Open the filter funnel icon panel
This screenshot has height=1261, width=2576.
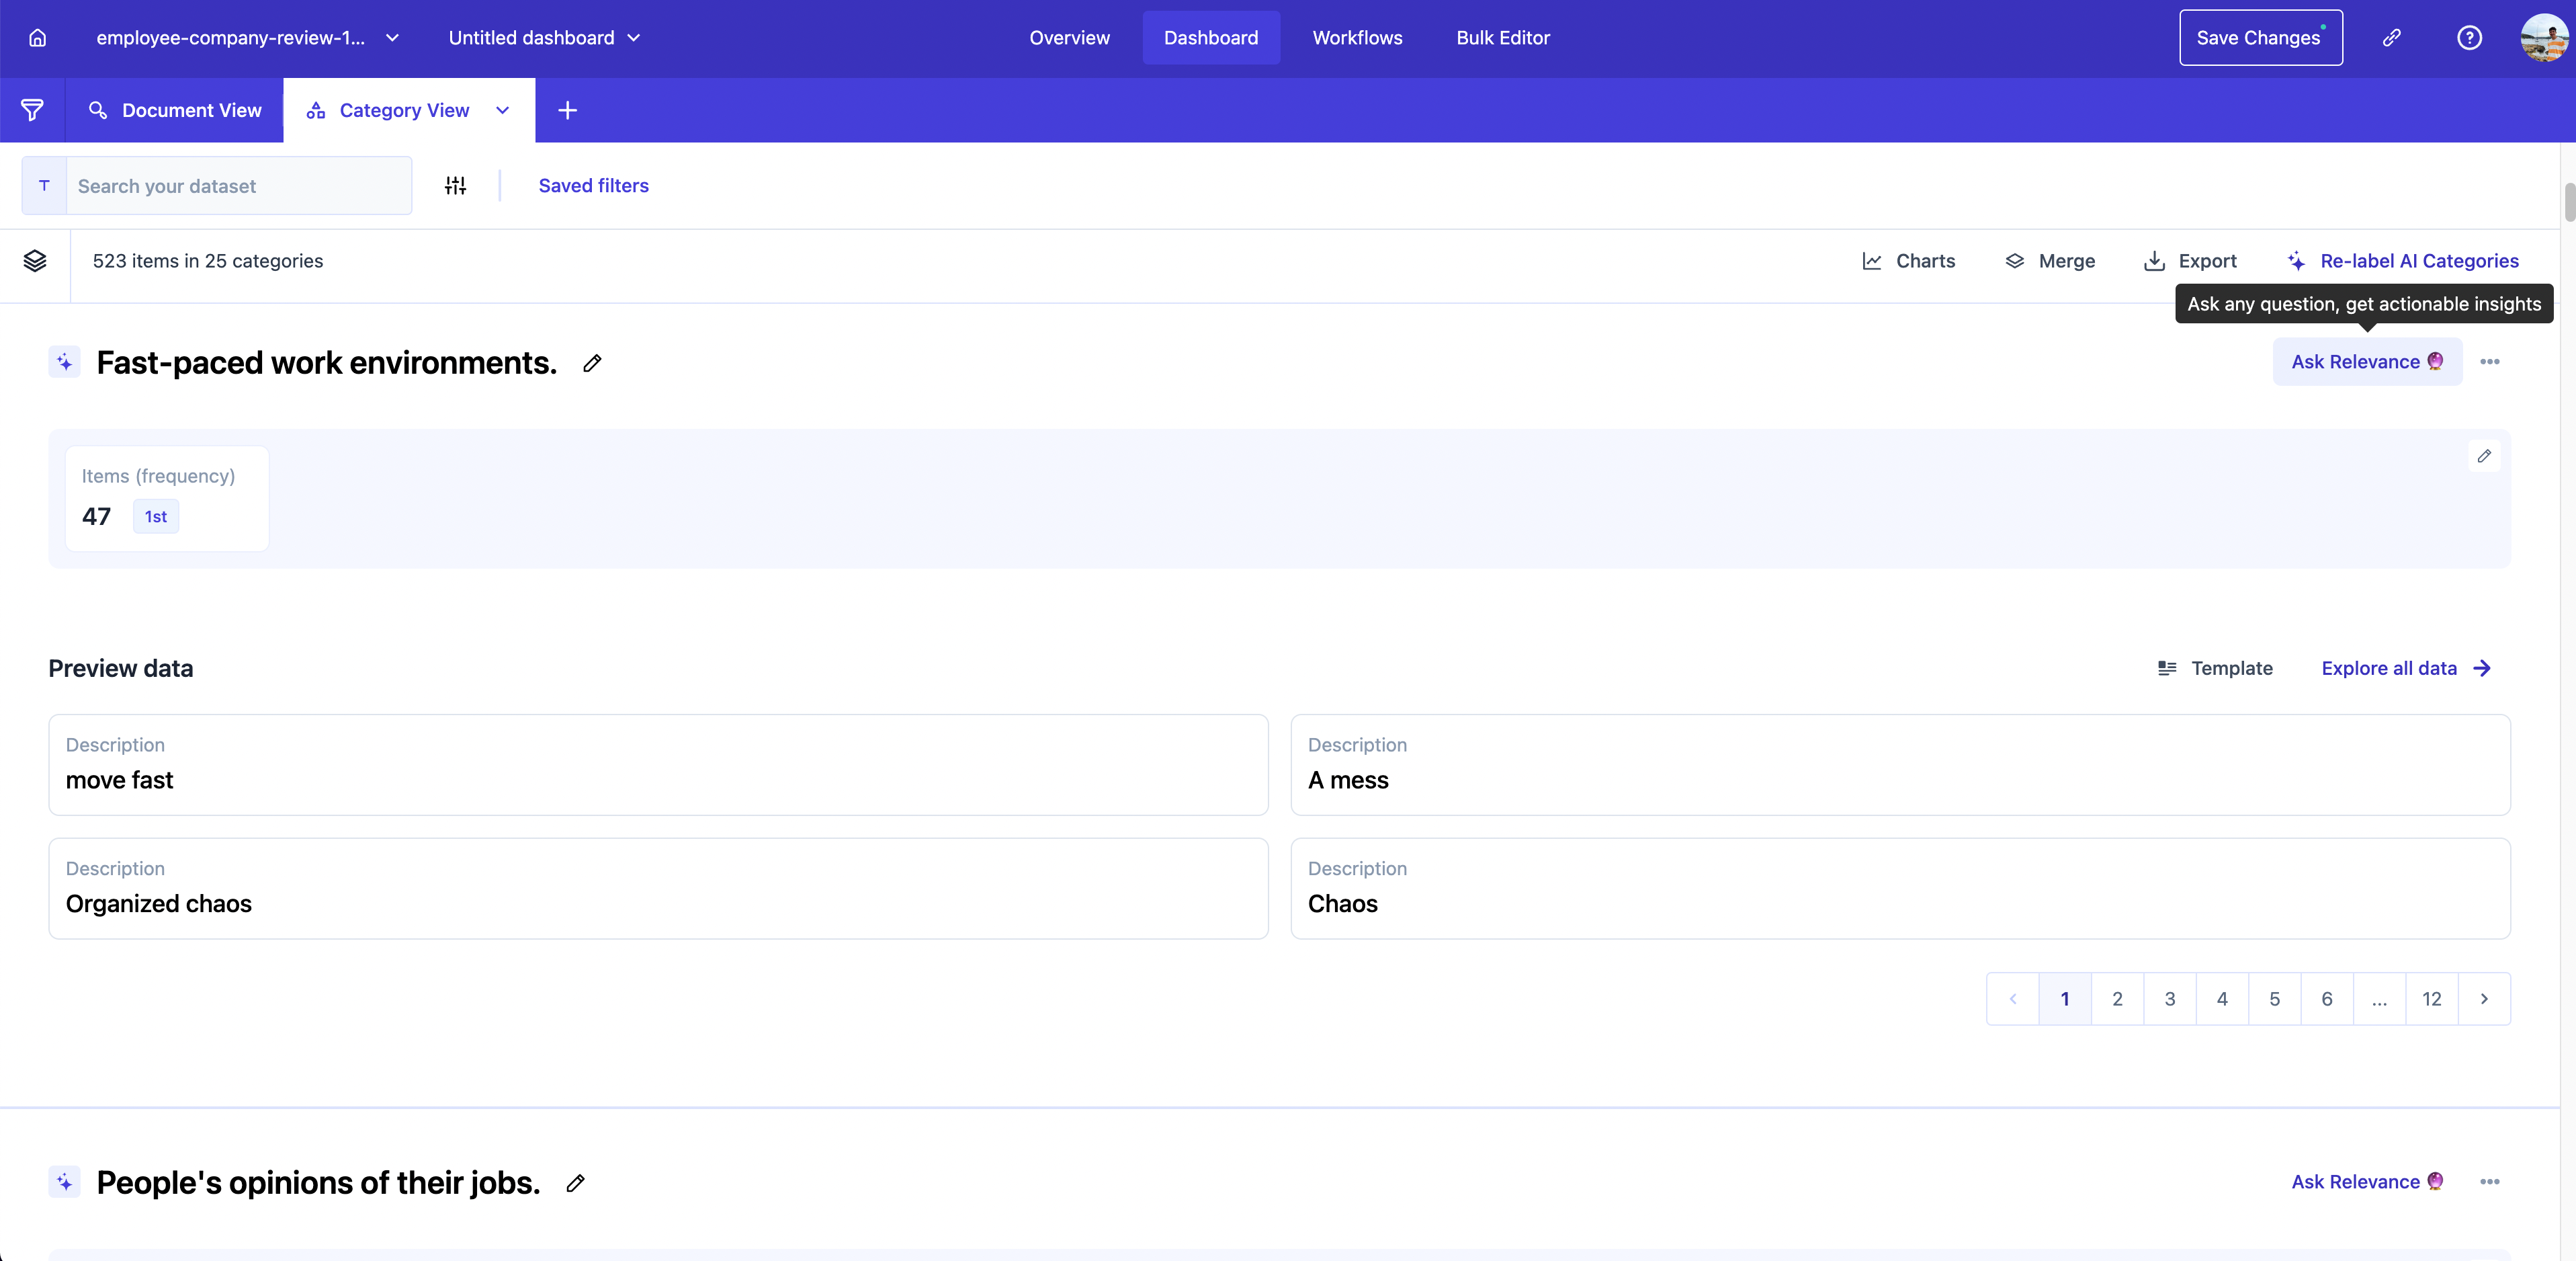click(32, 110)
